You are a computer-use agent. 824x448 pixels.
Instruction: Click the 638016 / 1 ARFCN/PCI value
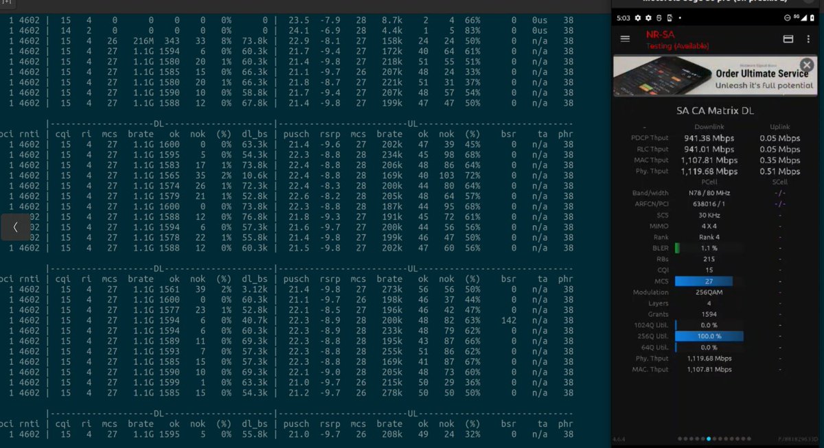click(709, 204)
